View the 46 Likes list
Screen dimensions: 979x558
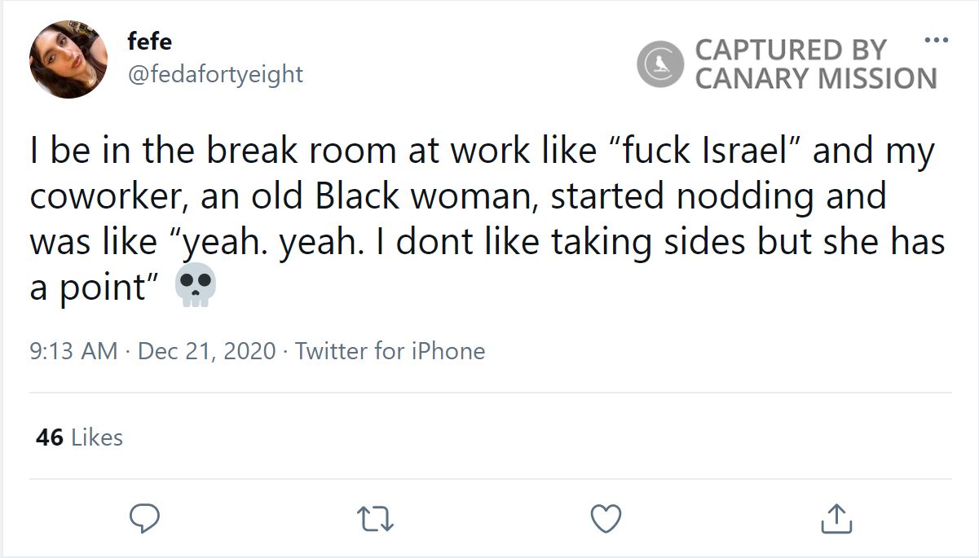tap(80, 437)
